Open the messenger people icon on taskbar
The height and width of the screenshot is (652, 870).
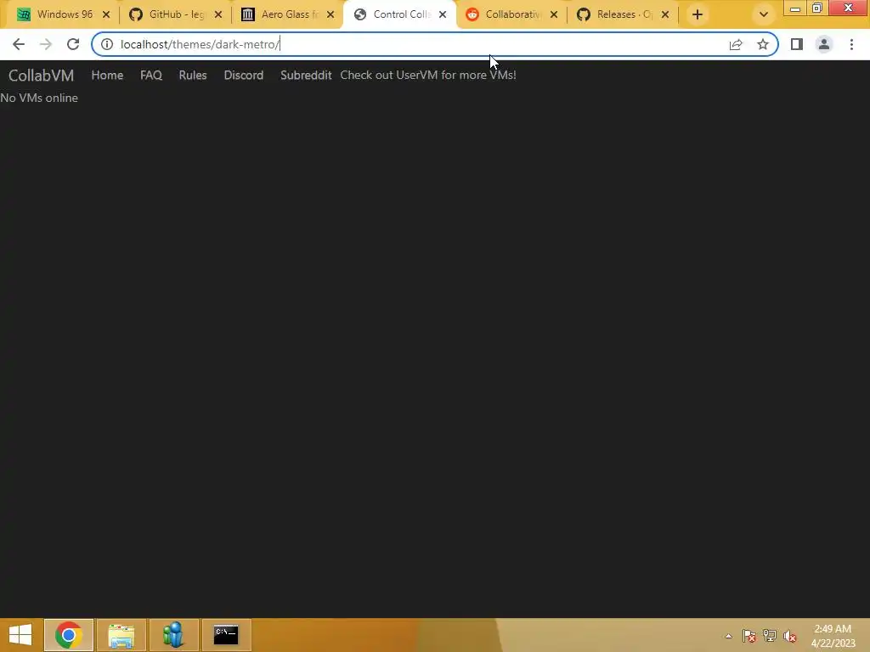[173, 635]
